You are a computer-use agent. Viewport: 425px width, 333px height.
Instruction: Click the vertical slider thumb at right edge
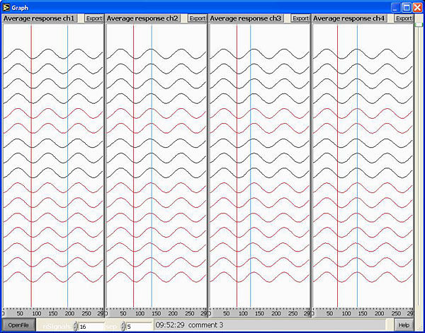click(419, 25)
